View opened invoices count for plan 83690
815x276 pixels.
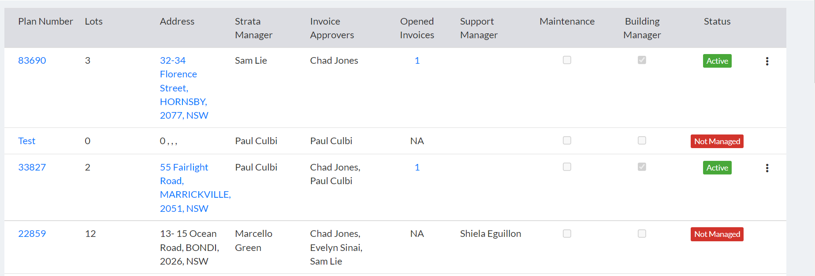[417, 61]
